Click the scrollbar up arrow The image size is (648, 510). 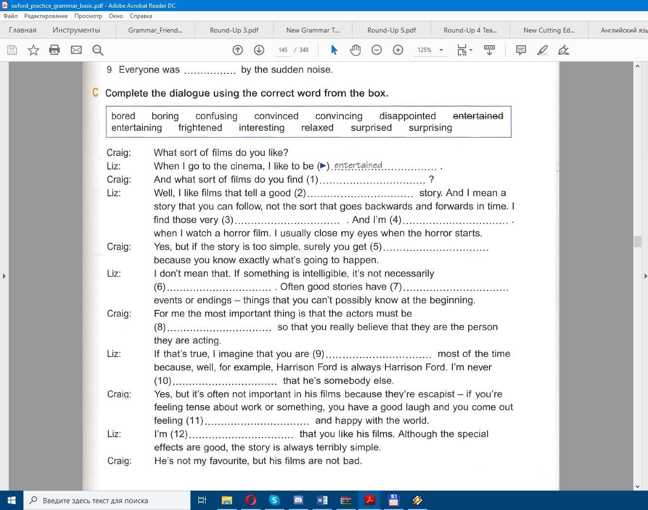click(637, 66)
